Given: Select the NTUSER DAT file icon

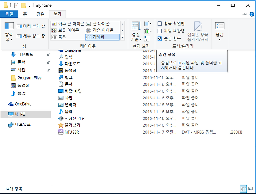Looking at the screenshot, I should 61,132.
